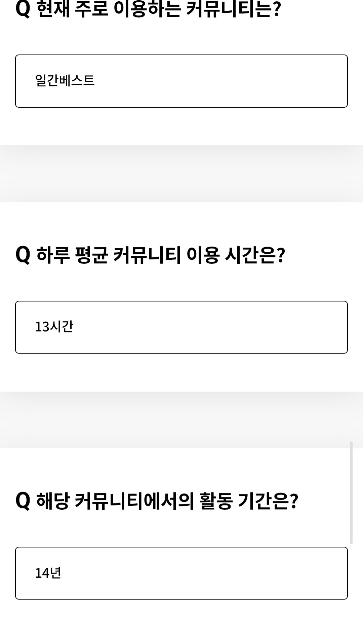
Task: Click the 14년 text value
Action: click(48, 573)
